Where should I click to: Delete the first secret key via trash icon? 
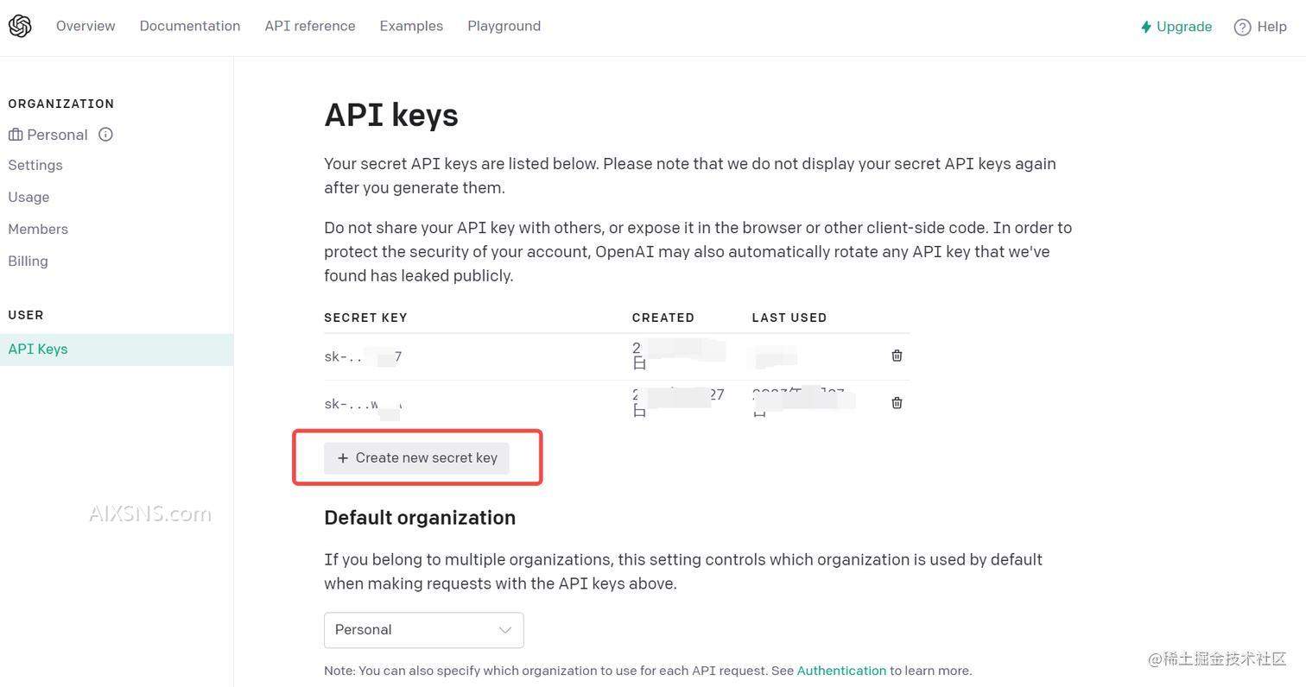coord(897,356)
